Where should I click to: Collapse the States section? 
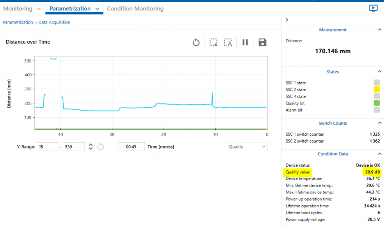379,72
